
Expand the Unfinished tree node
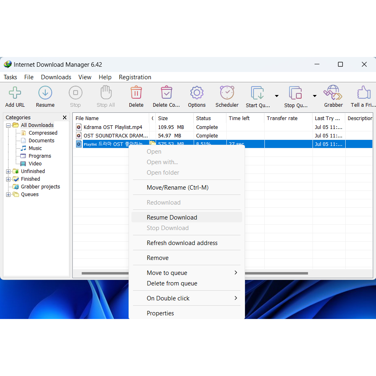click(8, 171)
